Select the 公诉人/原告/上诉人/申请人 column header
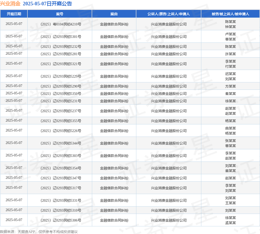260x234 pixels. tap(169, 14)
